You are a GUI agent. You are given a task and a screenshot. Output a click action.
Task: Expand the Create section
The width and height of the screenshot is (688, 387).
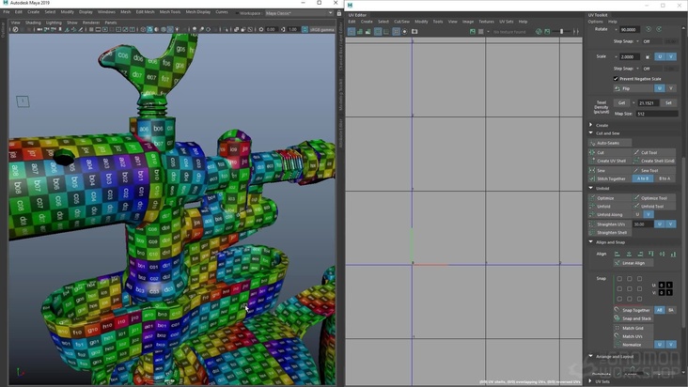tap(590, 125)
